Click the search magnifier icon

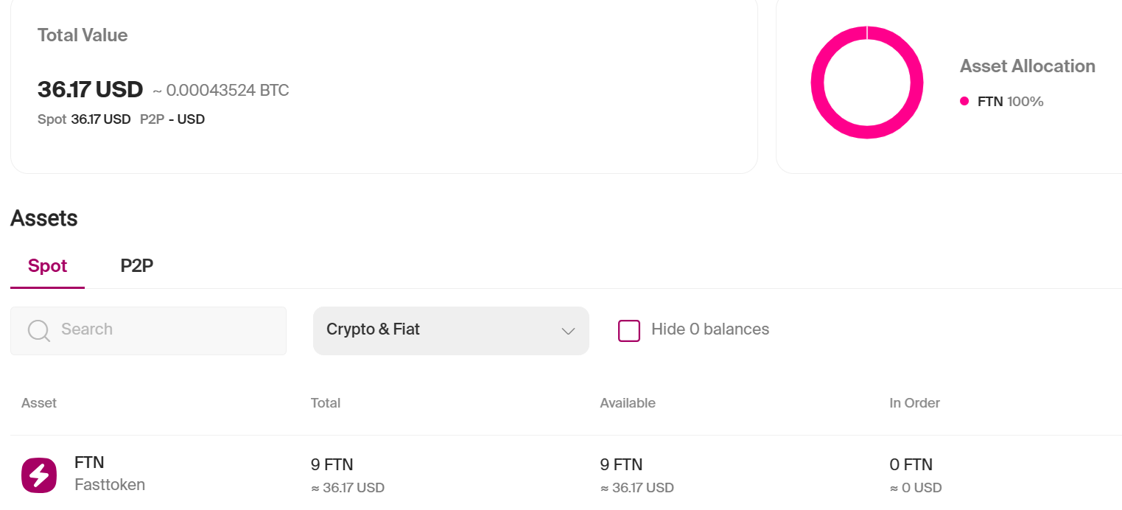coord(38,330)
